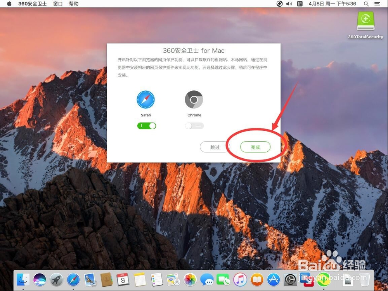Open the Apple menu
The width and height of the screenshot is (388, 291).
tap(9, 4)
